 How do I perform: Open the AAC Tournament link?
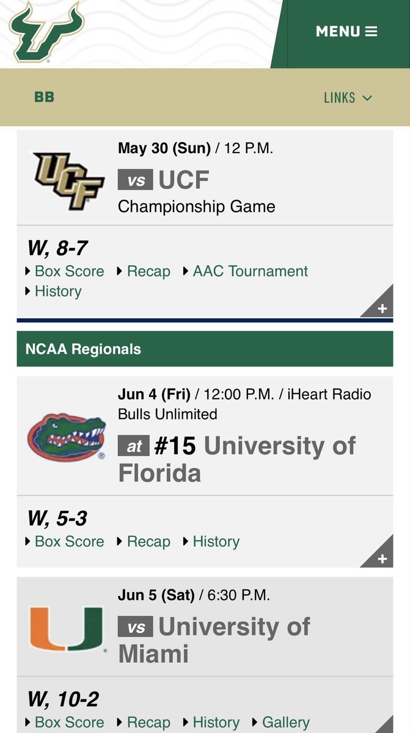tap(246, 271)
